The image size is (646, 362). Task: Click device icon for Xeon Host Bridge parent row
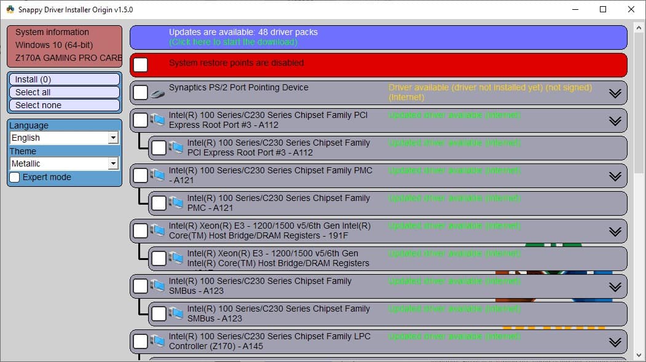pyautogui.click(x=157, y=230)
